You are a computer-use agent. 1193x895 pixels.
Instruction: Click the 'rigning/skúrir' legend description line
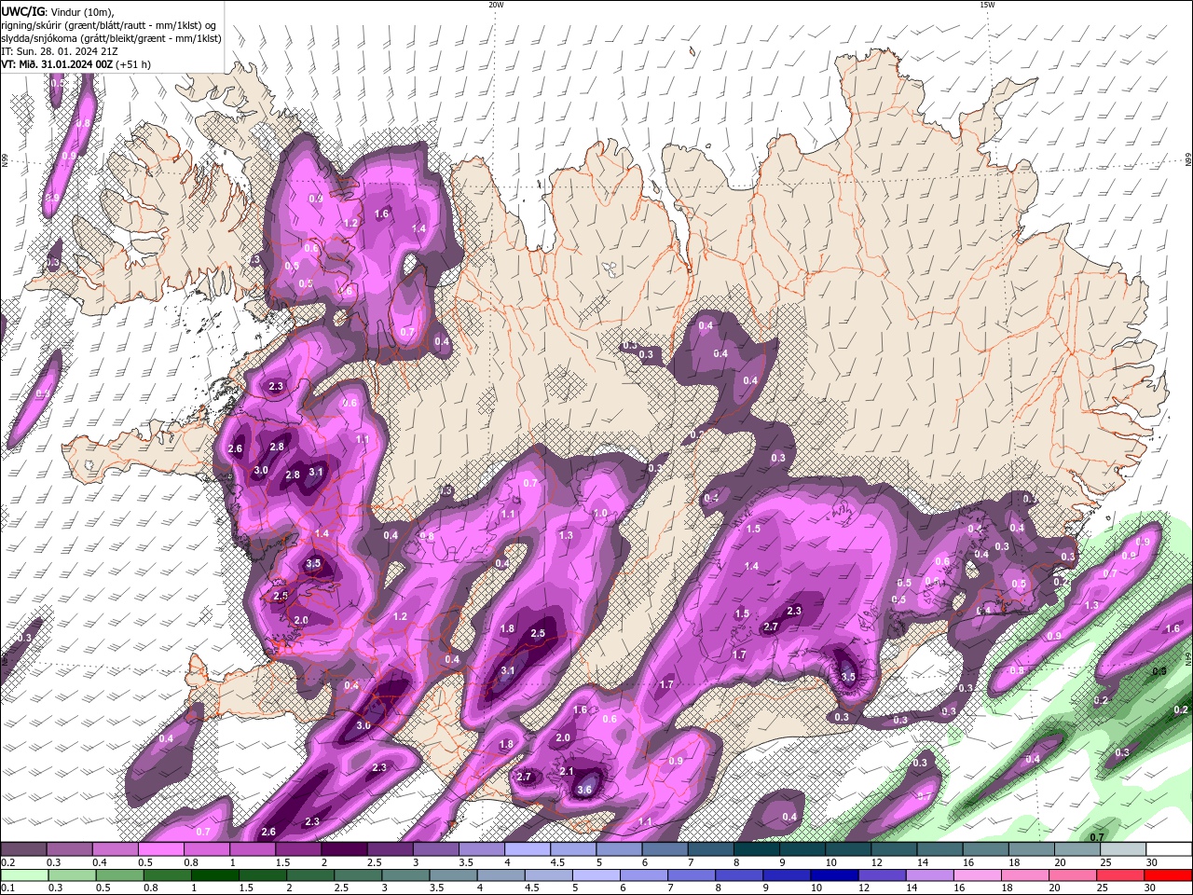(x=108, y=25)
